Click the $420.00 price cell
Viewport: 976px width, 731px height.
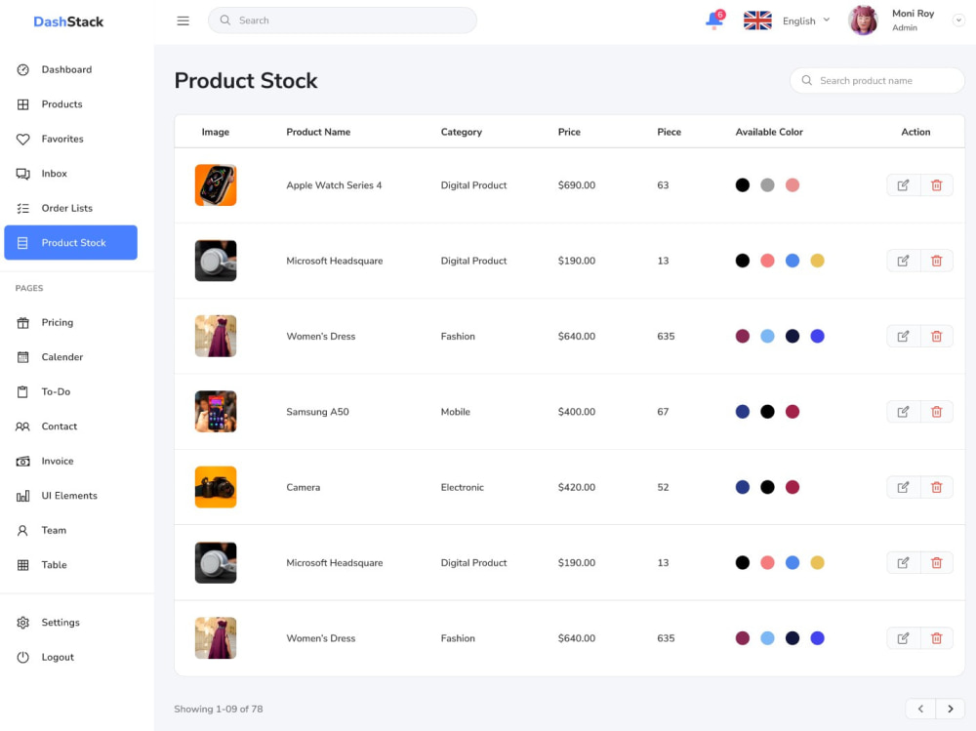[577, 487]
